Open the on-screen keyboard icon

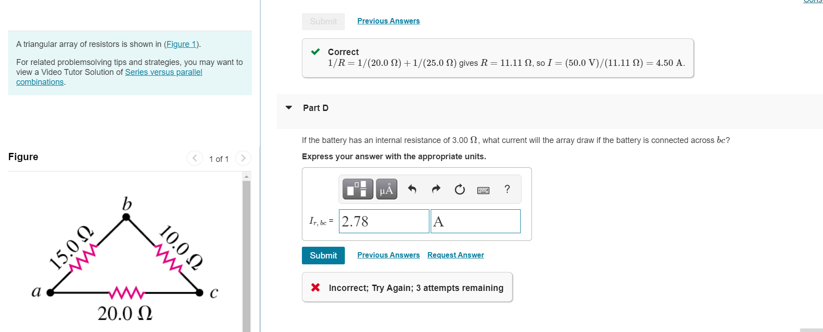[x=483, y=190]
